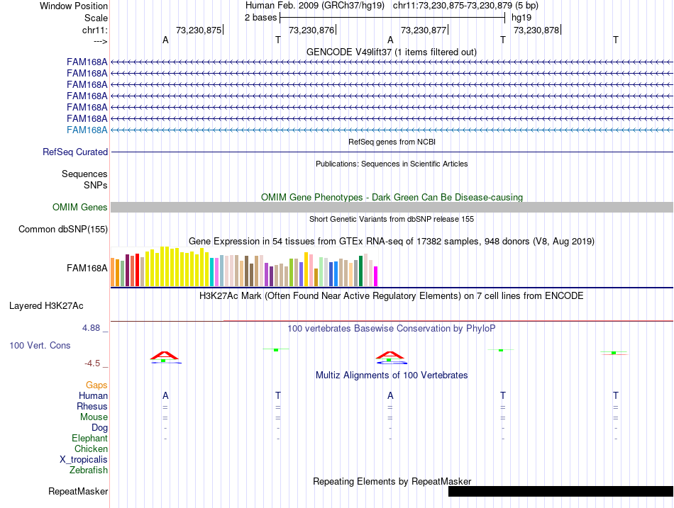Click the Common dbSNP(155) track label

click(x=63, y=230)
